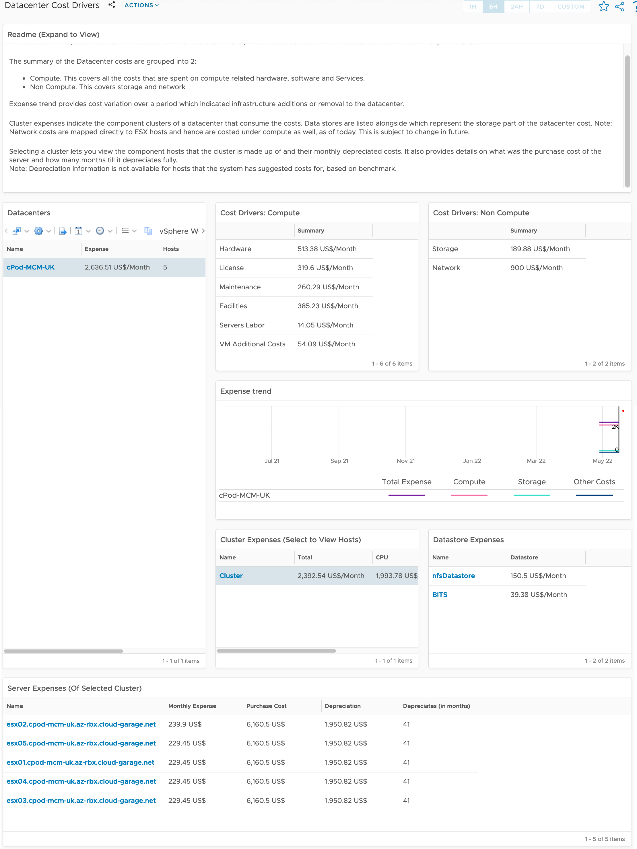This screenshot has height=849, width=637.
Task: Open host esx04.cpod-mcm-uk.az-rbx.cloud-garage.net
Action: click(81, 781)
